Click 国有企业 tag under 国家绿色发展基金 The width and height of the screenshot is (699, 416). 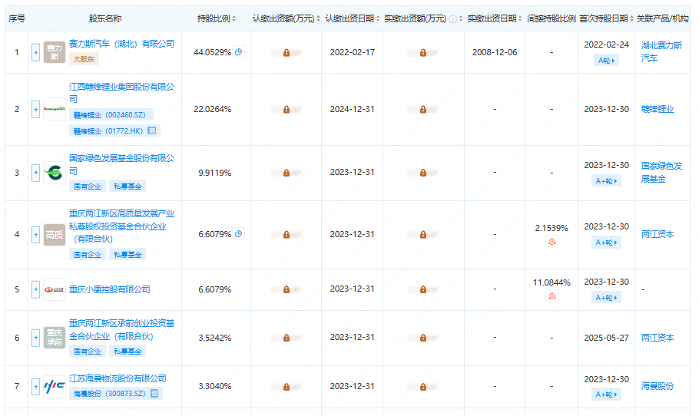click(x=88, y=187)
